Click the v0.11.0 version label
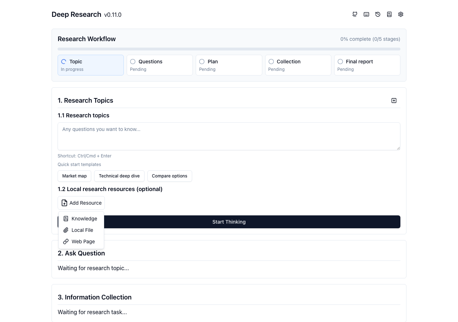 coord(113,15)
